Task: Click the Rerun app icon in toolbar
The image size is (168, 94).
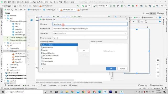Action: 111,6
